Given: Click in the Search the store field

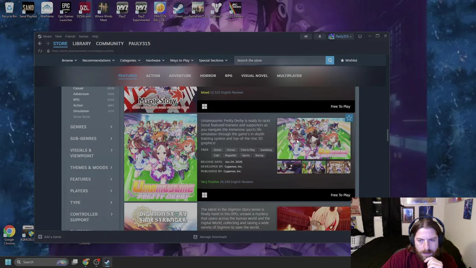Looking at the screenshot, I should tap(280, 60).
